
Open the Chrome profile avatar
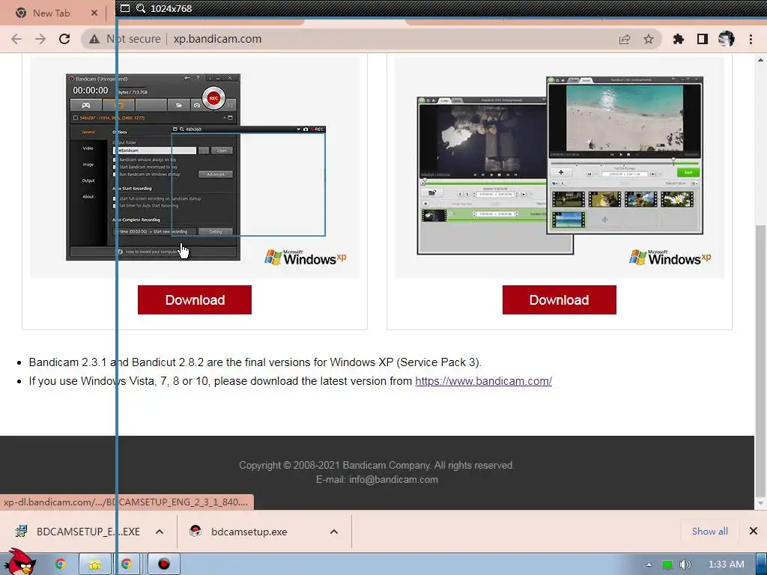727,39
